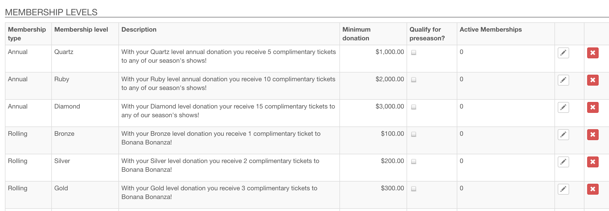The height and width of the screenshot is (211, 609).
Task: Select the Minimum donation column header
Action: (x=356, y=34)
